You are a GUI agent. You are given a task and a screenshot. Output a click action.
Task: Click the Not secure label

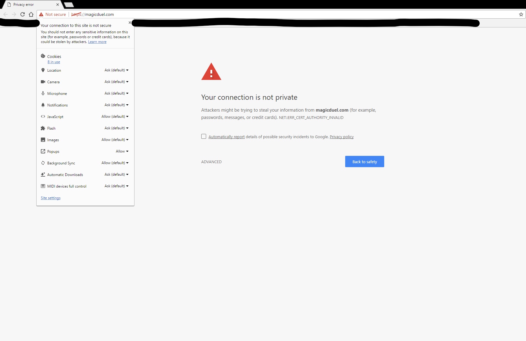click(55, 14)
